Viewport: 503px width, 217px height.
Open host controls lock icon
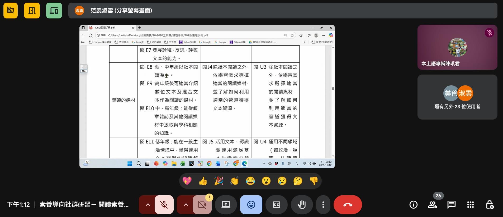click(490, 205)
